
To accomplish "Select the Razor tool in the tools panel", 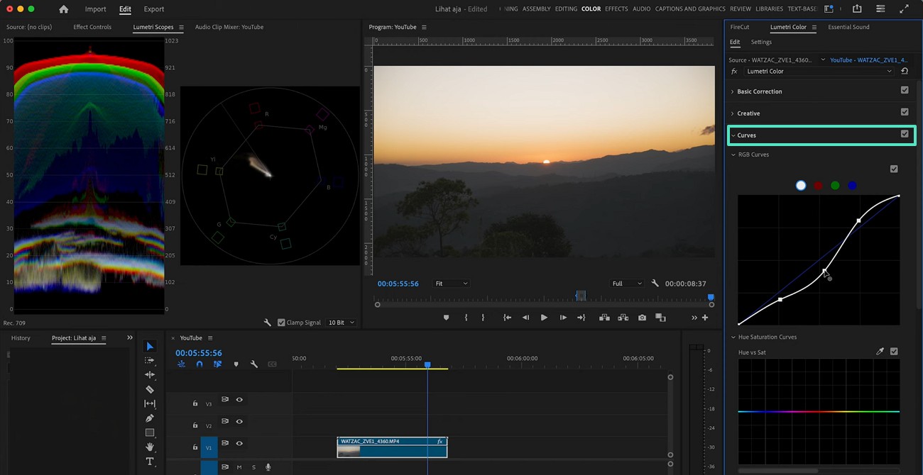I will click(150, 389).
